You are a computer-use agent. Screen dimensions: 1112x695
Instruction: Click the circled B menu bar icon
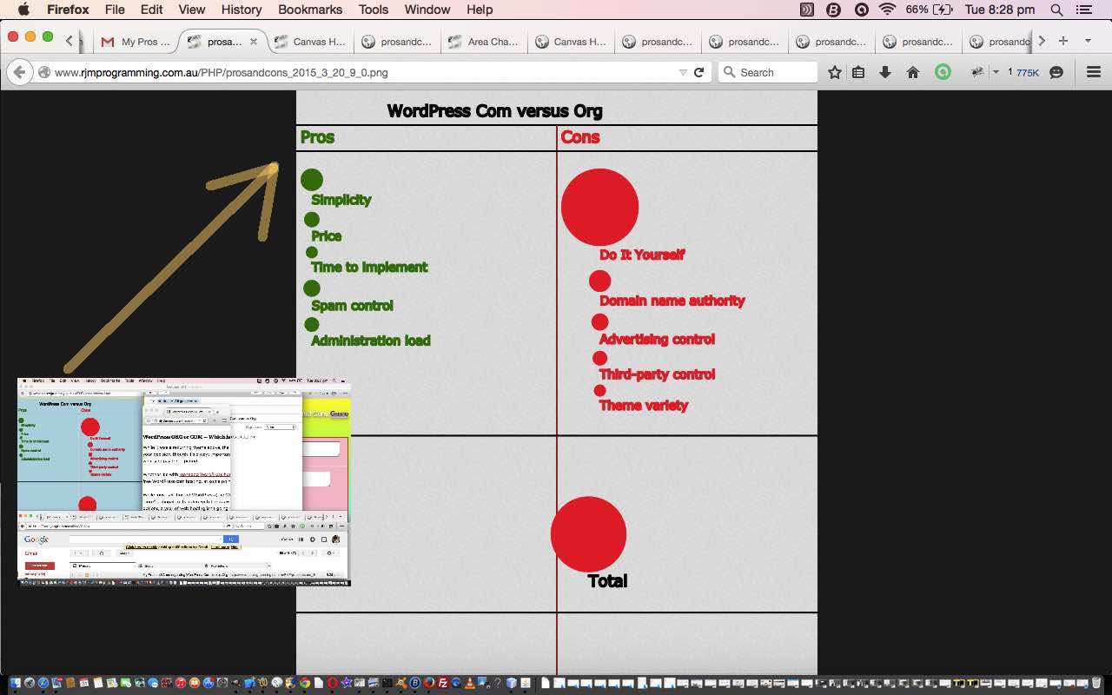tap(834, 10)
